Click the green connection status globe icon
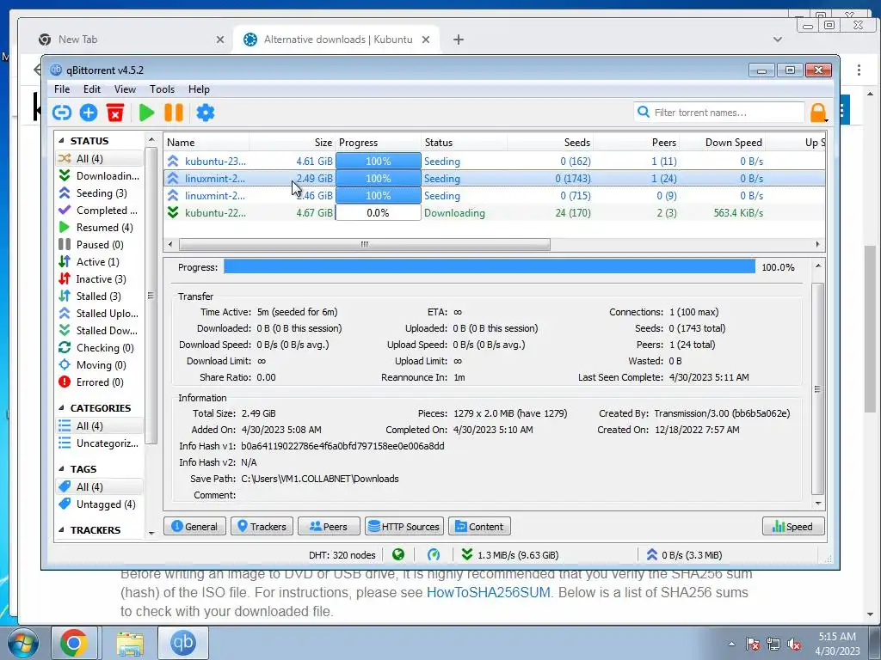The width and height of the screenshot is (881, 660). point(398,555)
